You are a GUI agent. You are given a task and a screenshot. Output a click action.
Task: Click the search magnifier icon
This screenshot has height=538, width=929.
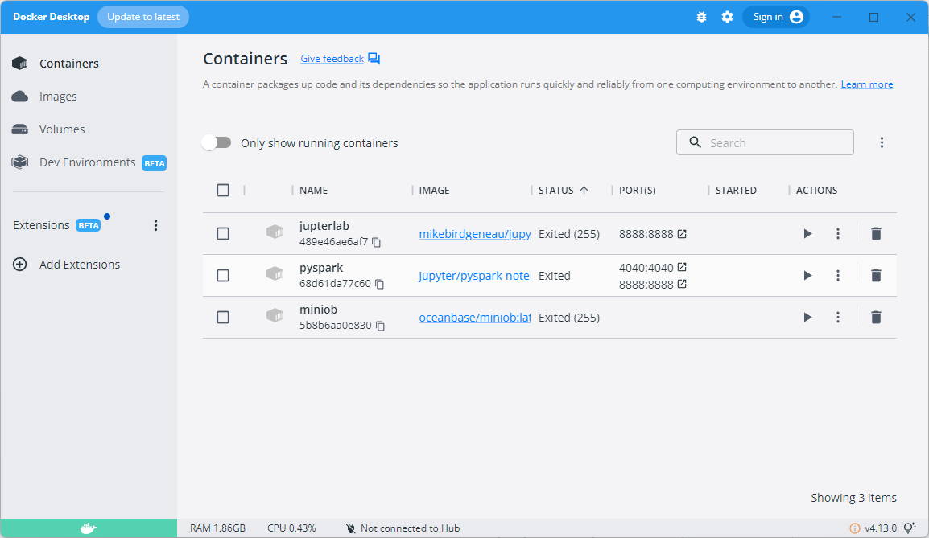pyautogui.click(x=695, y=142)
